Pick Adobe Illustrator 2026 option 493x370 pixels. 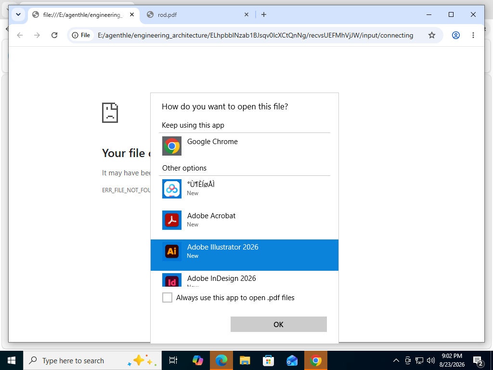244,255
